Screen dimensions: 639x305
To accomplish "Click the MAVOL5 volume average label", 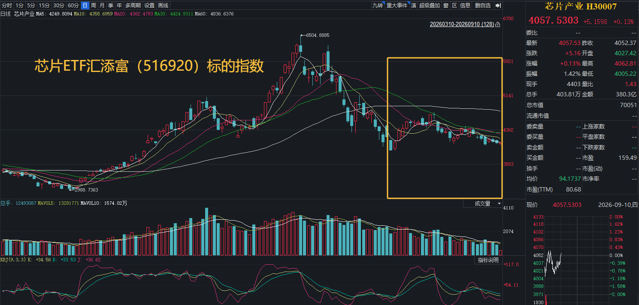I will (58, 203).
